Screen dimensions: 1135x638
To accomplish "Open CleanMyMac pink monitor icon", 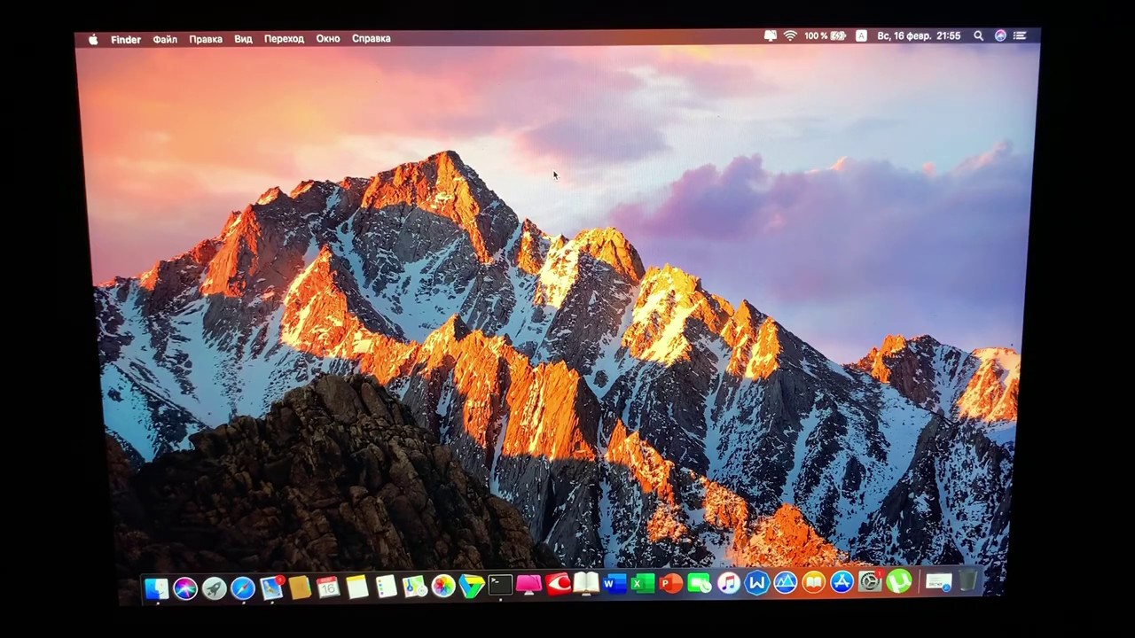I will (528, 585).
